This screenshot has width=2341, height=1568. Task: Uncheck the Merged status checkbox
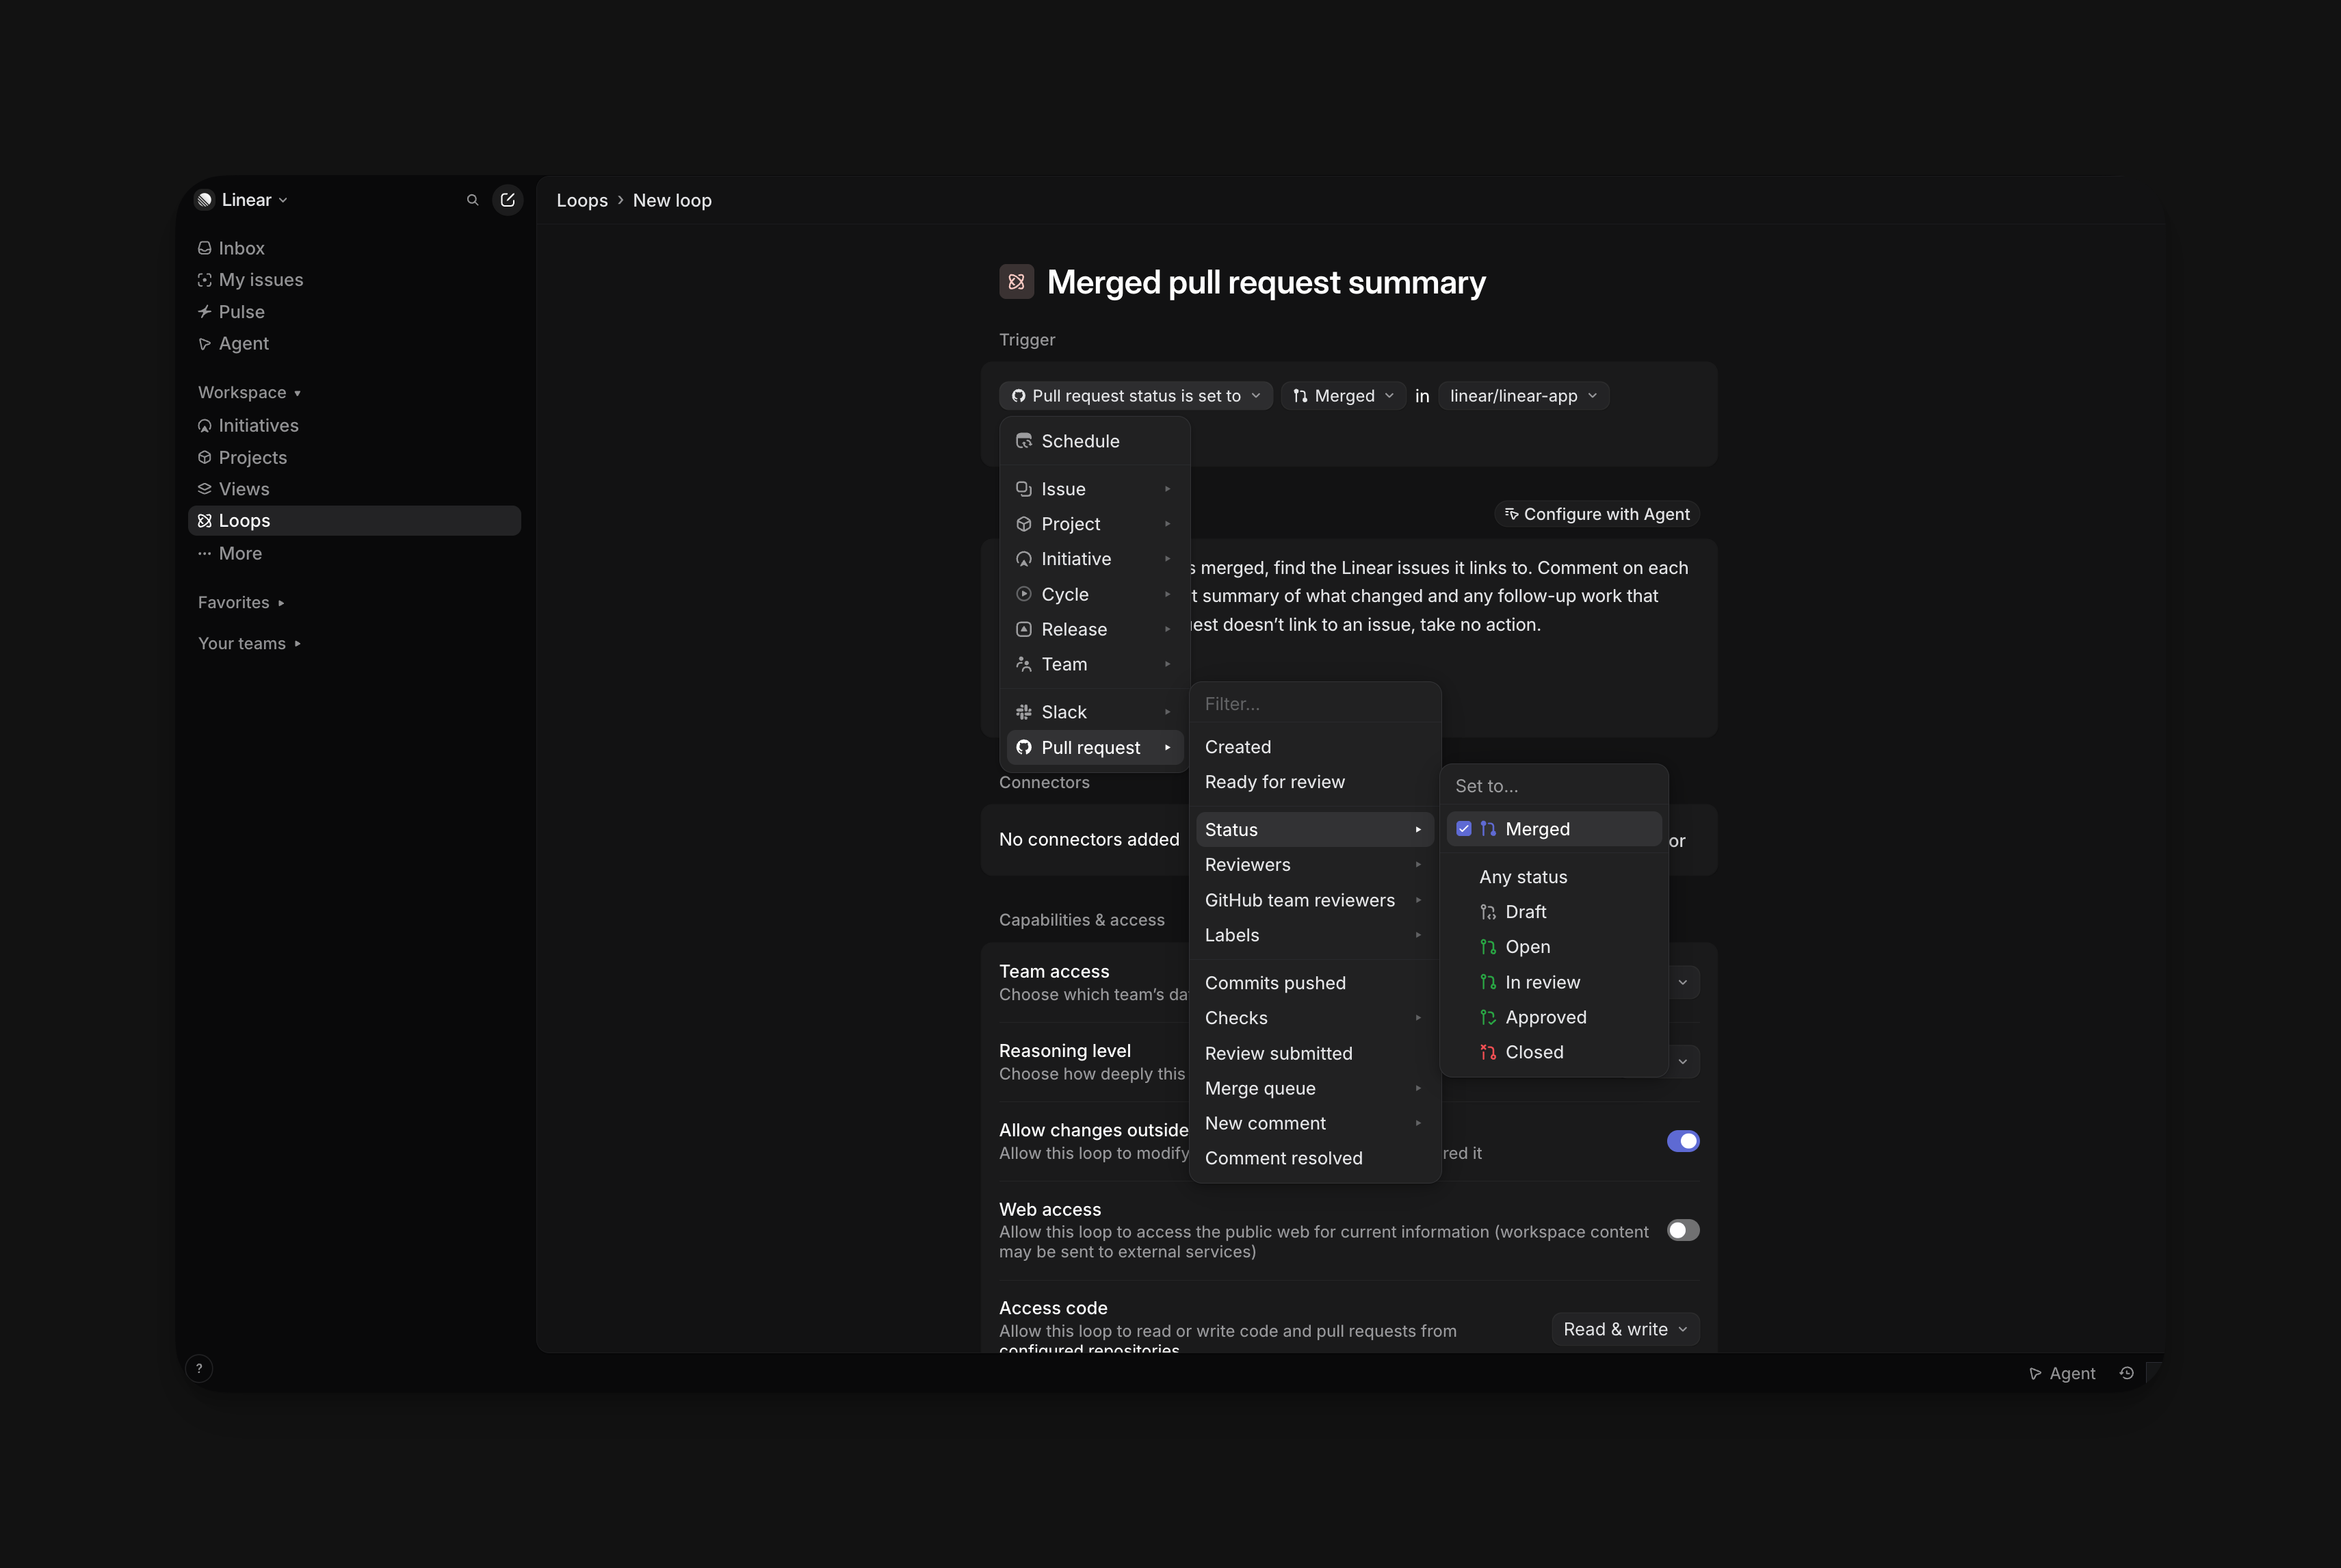[1463, 829]
